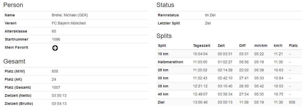
Task: Select the 35 km split row label
Action: tap(163, 86)
